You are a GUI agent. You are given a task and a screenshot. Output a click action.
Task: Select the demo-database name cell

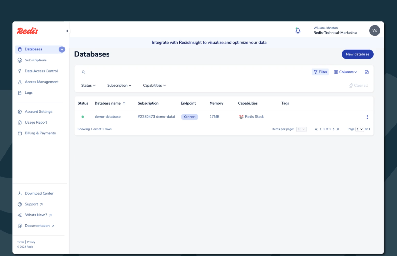click(x=108, y=117)
